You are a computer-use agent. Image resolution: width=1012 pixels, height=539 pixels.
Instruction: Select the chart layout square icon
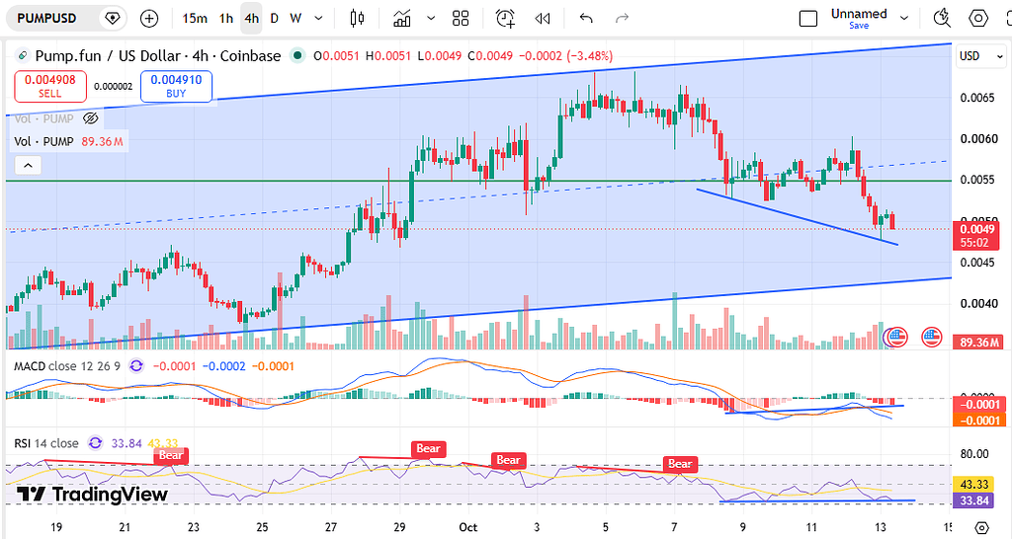click(808, 18)
